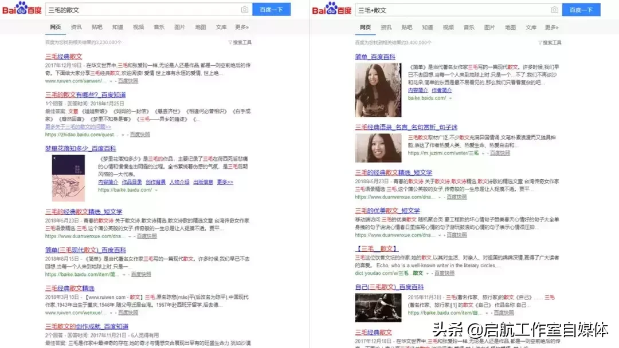619x348 pixels.
Task: Expand the 更多» navigation menu on the left
Action: [242, 26]
